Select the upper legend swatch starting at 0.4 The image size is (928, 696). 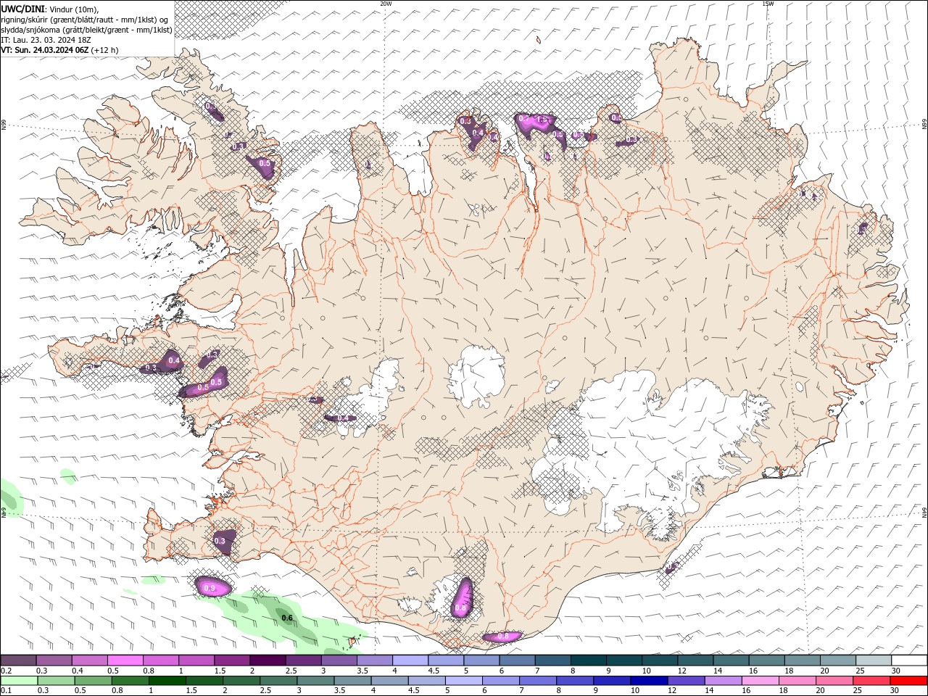click(89, 660)
